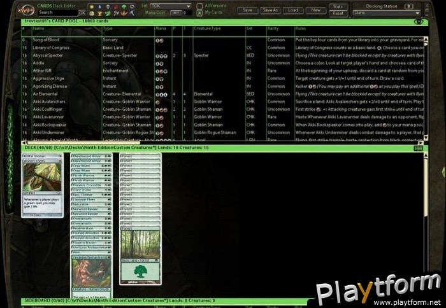Viewport: 446px width, 308px height.
Task: Click the Search input field
Action: (x=58, y=13)
